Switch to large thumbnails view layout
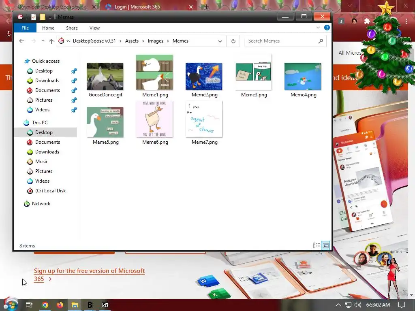The image size is (415, 311). coord(325,245)
